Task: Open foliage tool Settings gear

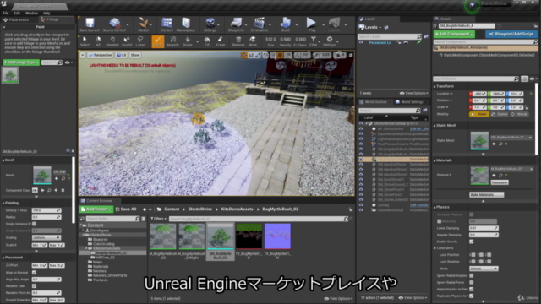Action: pos(330,41)
